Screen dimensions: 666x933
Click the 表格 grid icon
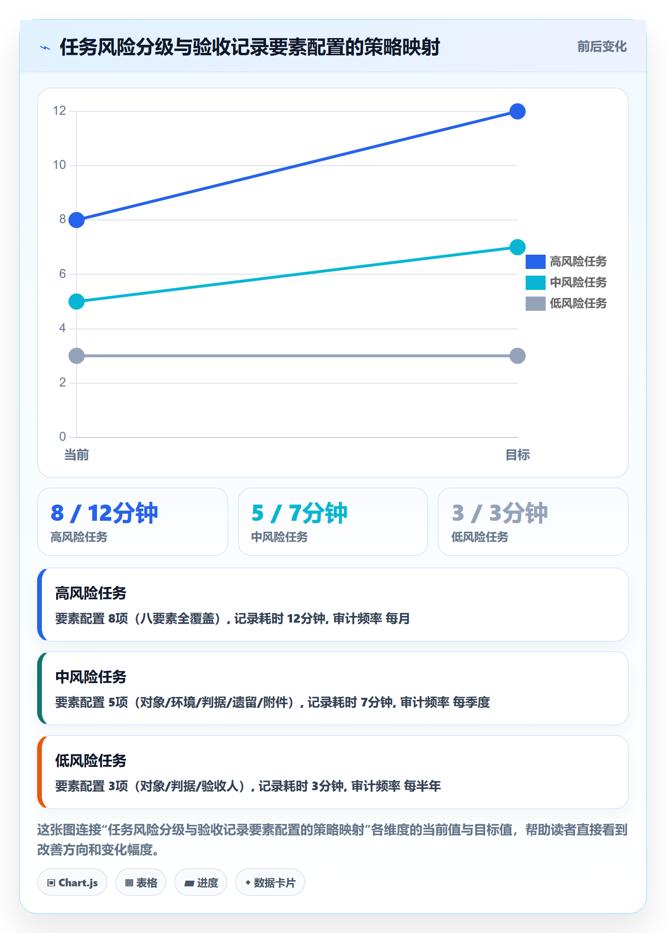click(x=129, y=883)
